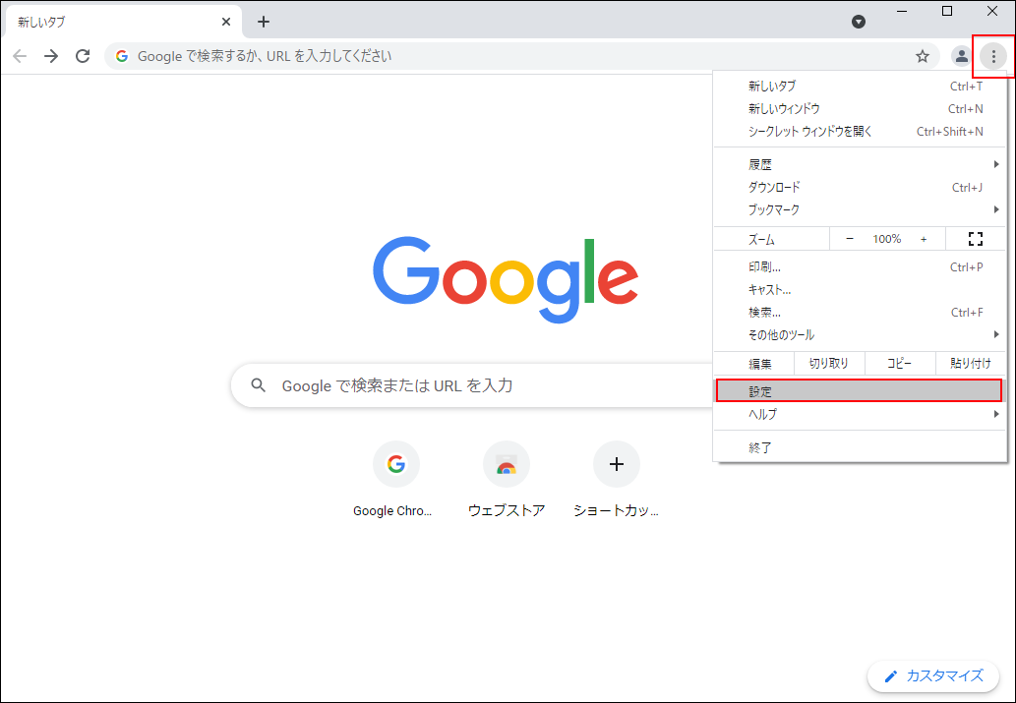Viewport: 1016px width, 703px height.
Task: Click the Google search box
Action: pyautogui.click(x=472, y=385)
